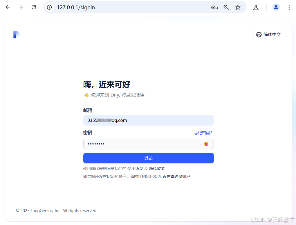Toggle password visibility emoji icon

[206, 144]
